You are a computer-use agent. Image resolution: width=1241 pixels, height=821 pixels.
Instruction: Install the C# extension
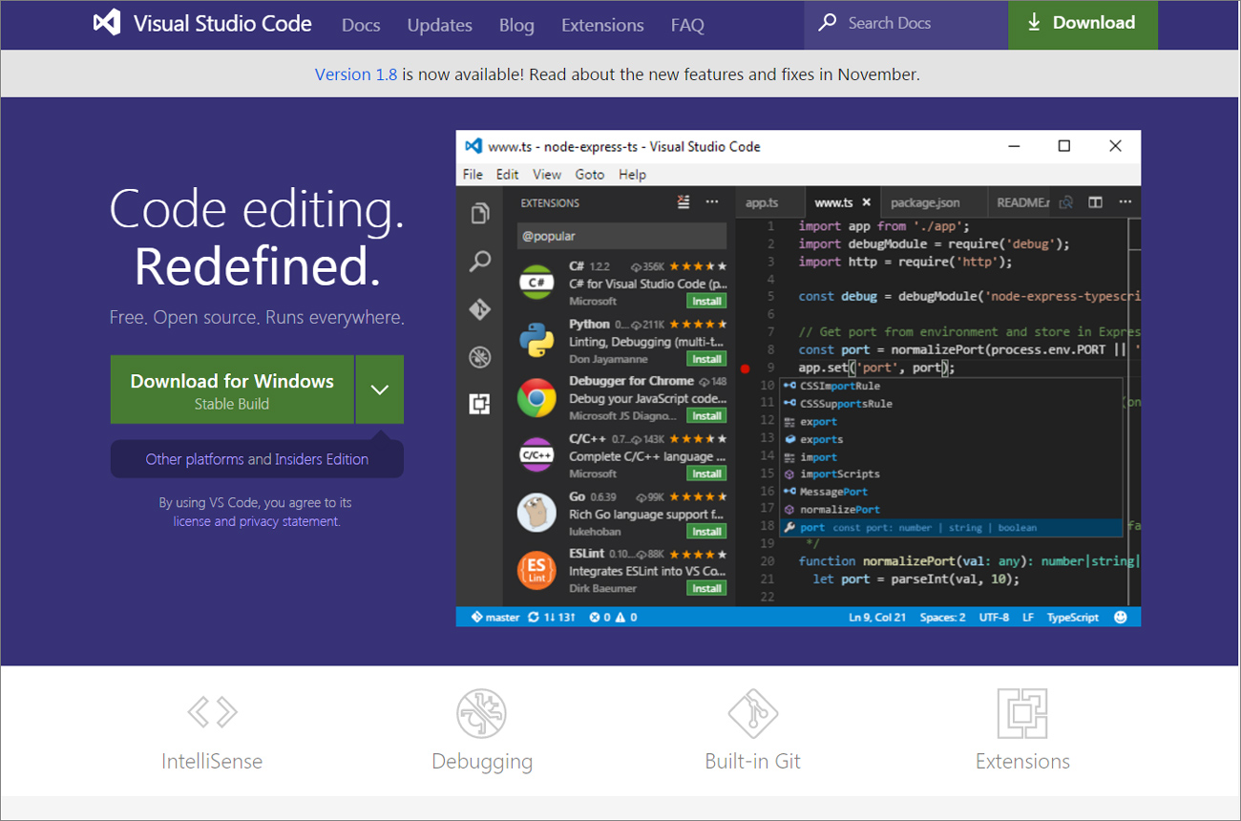[706, 301]
